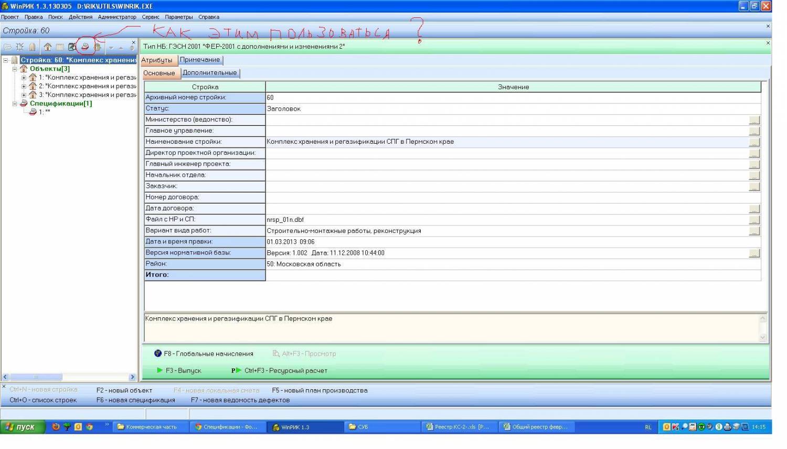Click F8 - Глобальные начисления
Viewport: 787px width, 449px height.
[x=204, y=354]
